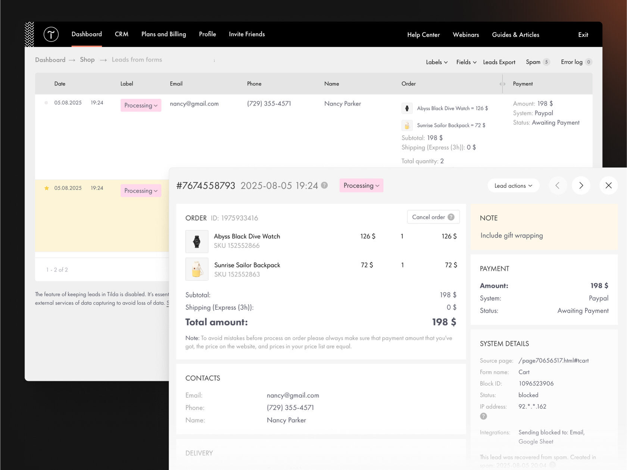627x470 pixels.
Task: Toggle the grey marker dot on the first lead
Action: [x=46, y=103]
